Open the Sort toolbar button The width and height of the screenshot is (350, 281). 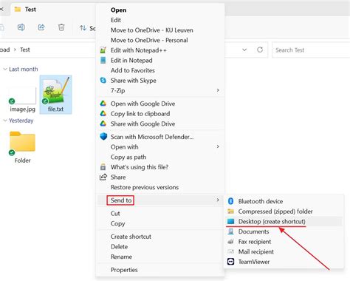(87, 28)
